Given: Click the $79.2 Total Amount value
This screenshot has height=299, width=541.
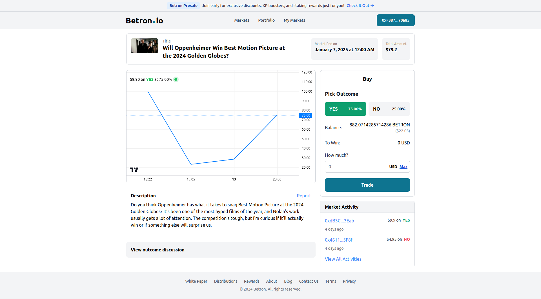Looking at the screenshot, I should (391, 50).
